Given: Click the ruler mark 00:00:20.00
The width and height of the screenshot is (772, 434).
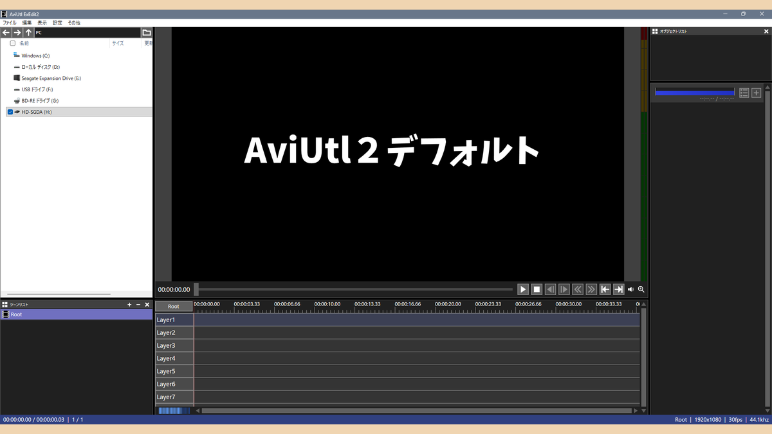Looking at the screenshot, I should 448,304.
